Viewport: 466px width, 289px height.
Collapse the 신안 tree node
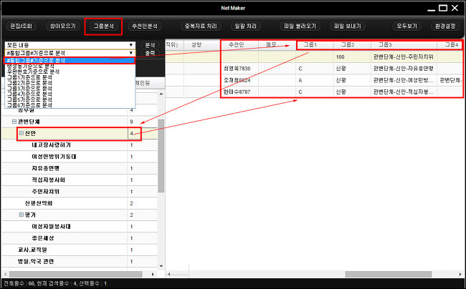[21, 133]
